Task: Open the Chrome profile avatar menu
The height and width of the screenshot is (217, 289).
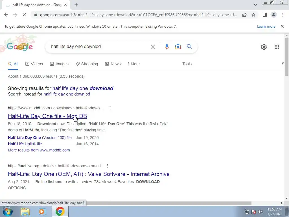Action: coord(274,15)
